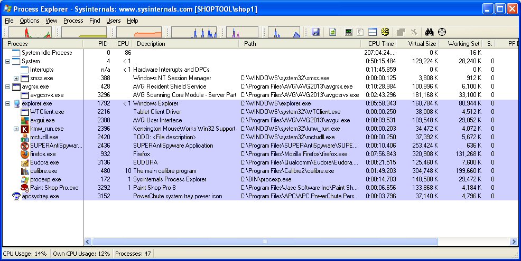The image size is (521, 261).
Task: Click the scroll left arrow
Action: coord(88,242)
